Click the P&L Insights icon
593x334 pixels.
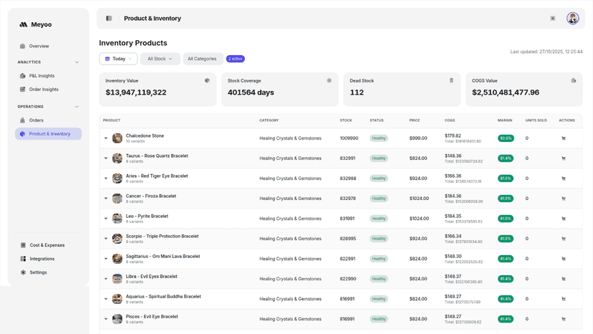point(22,76)
